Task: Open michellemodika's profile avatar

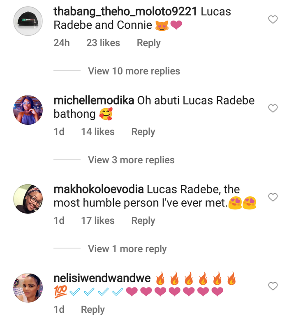Action: coord(28,110)
